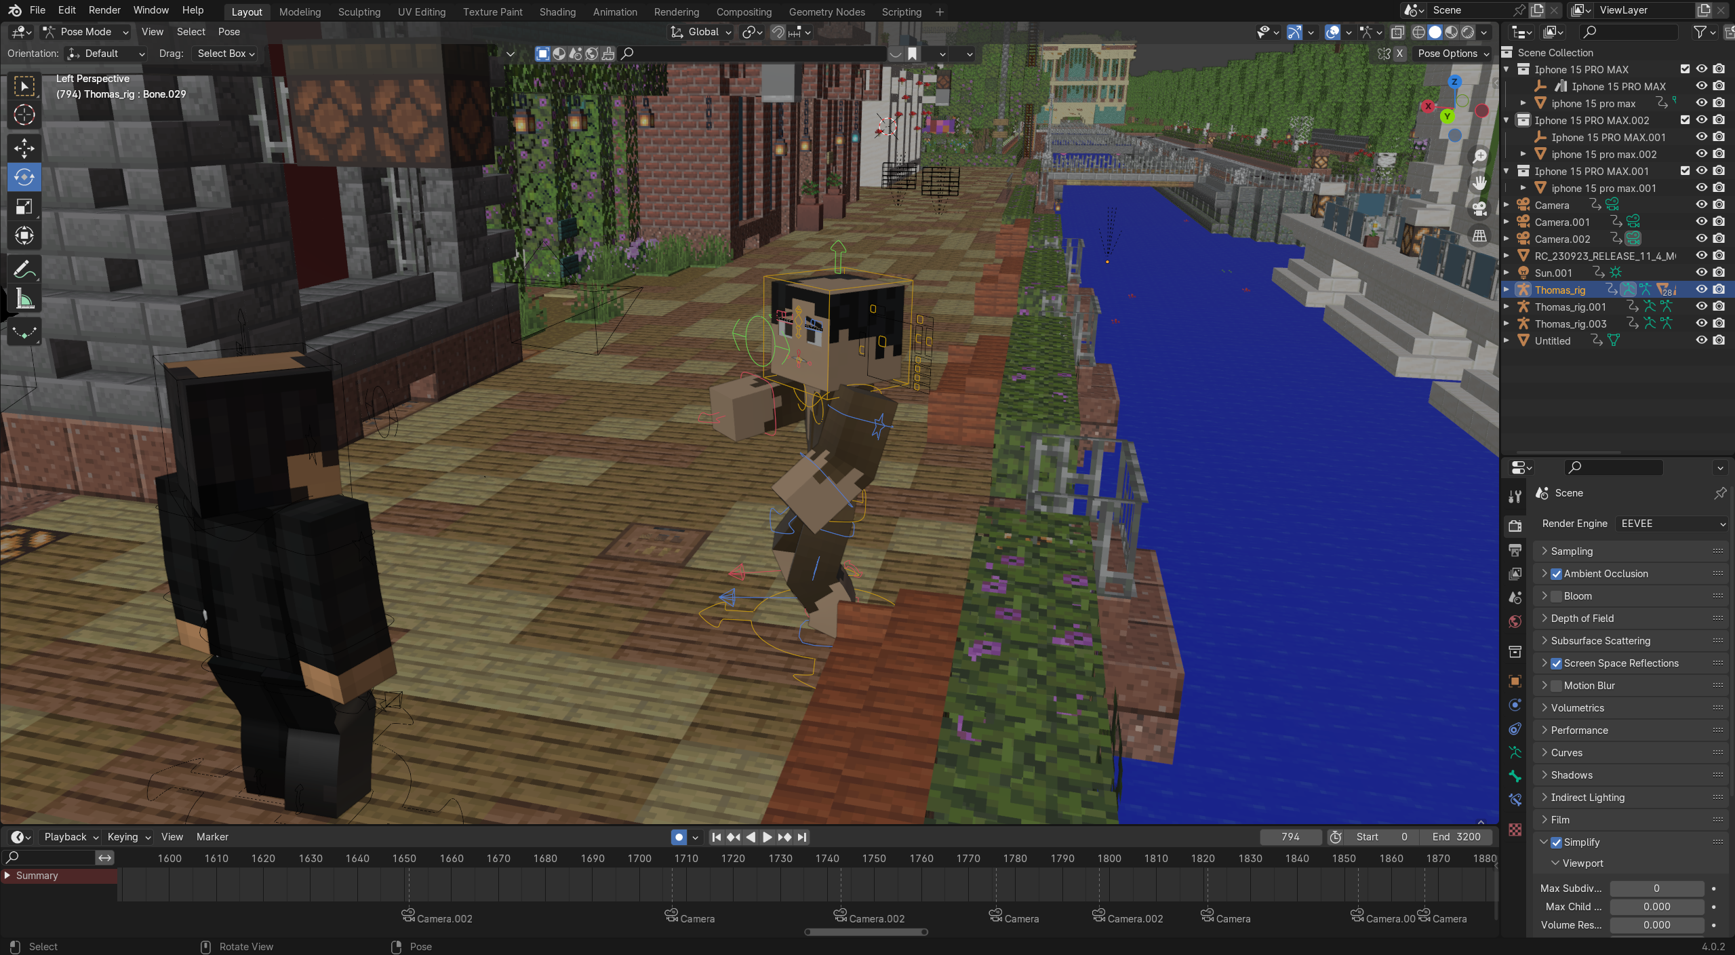Open the Pose menu in viewport header
Viewport: 1735px width, 955px height.
pyautogui.click(x=229, y=32)
